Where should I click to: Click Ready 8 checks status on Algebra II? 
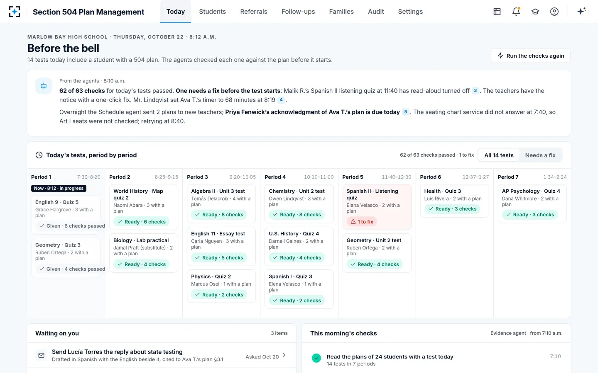pos(219,215)
